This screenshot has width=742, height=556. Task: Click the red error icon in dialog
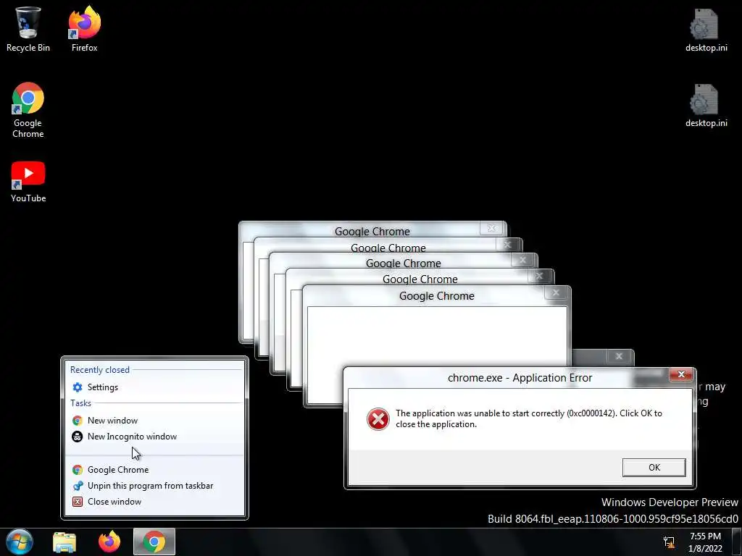(378, 419)
